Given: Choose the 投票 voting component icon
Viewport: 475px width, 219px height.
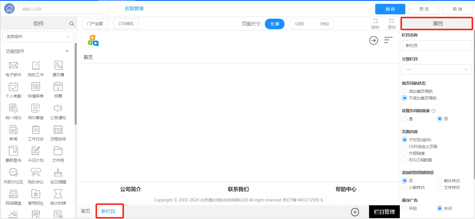Looking at the screenshot, I should point(58,87).
